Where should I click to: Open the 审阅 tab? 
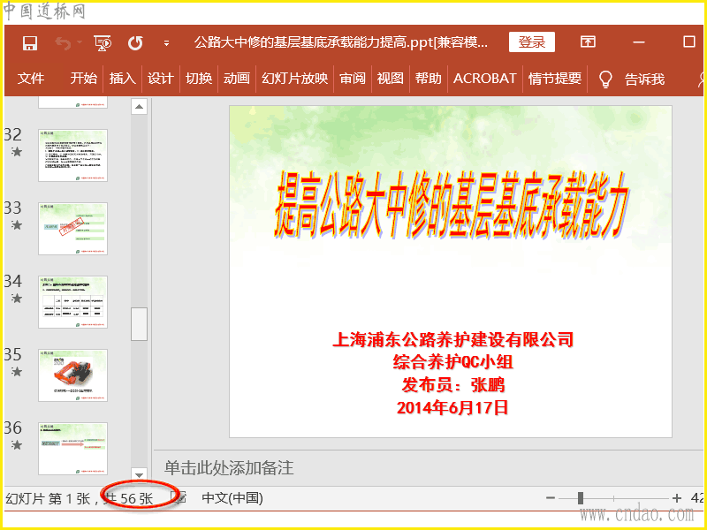[353, 79]
